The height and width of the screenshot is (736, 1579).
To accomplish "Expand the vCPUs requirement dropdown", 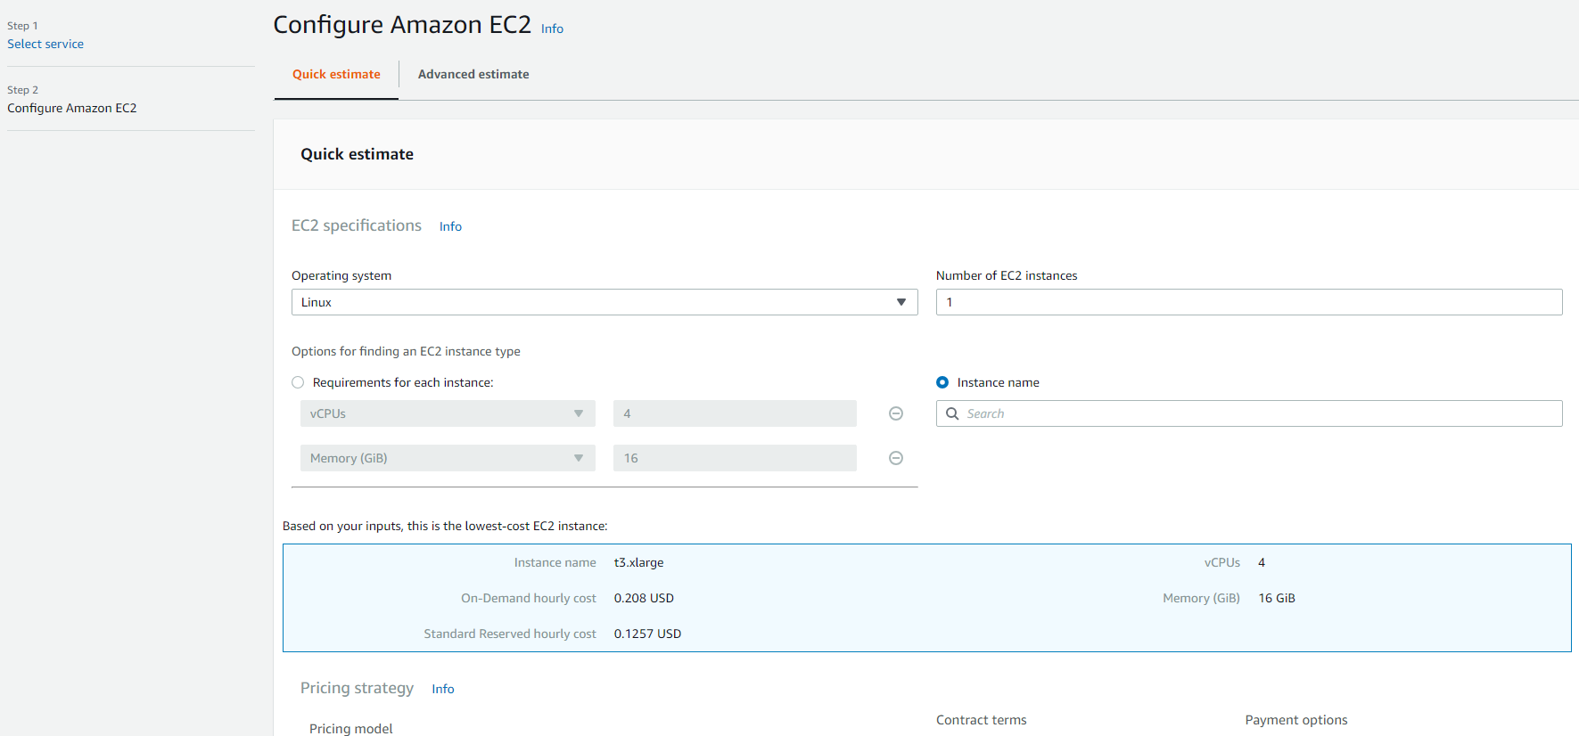I will [x=447, y=413].
